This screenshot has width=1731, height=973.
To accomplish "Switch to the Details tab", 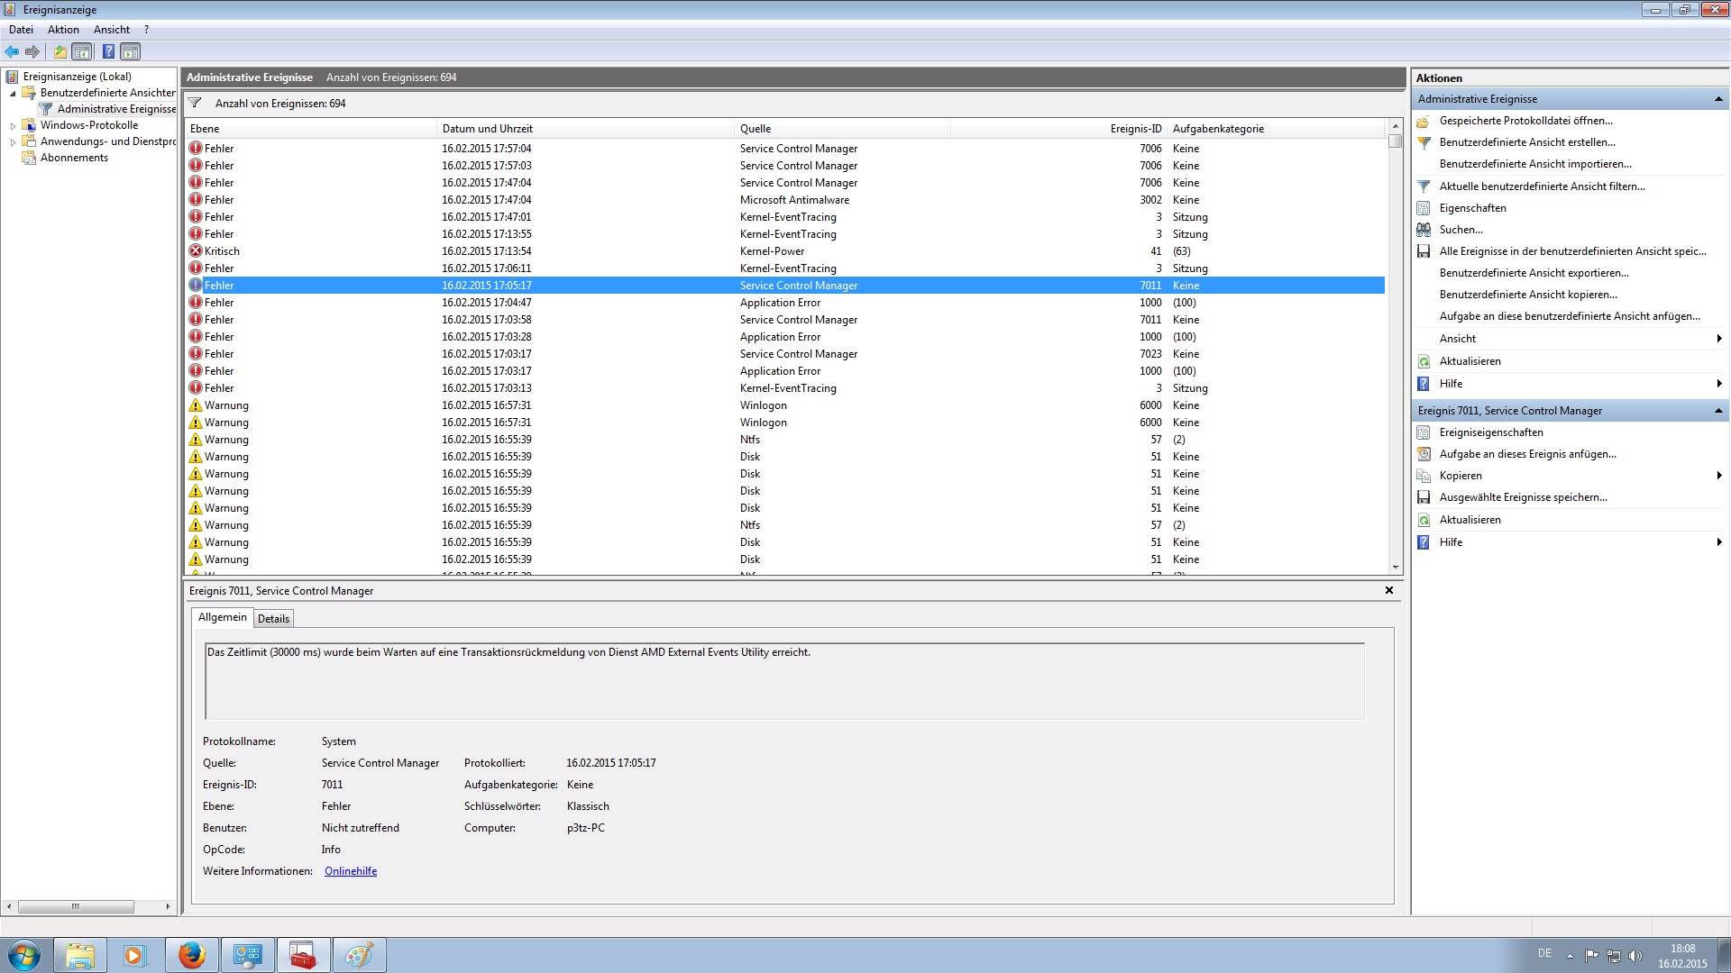I will (x=273, y=619).
